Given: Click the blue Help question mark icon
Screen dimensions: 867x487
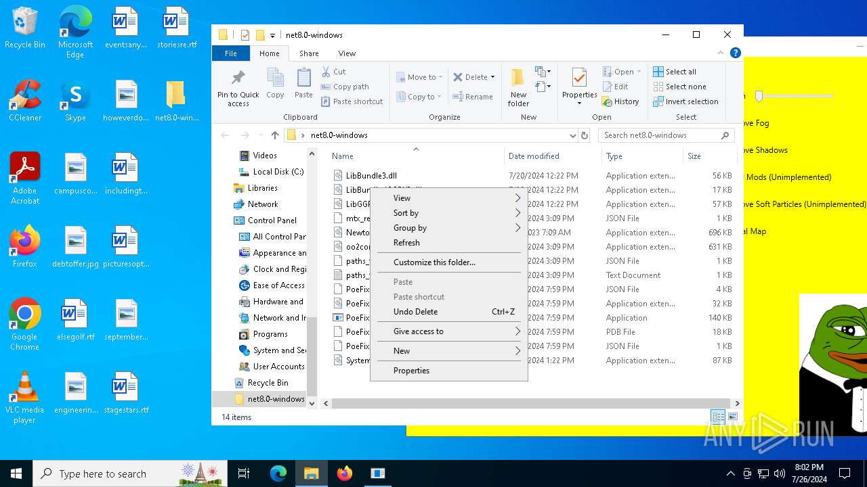Looking at the screenshot, I should pyautogui.click(x=735, y=53).
